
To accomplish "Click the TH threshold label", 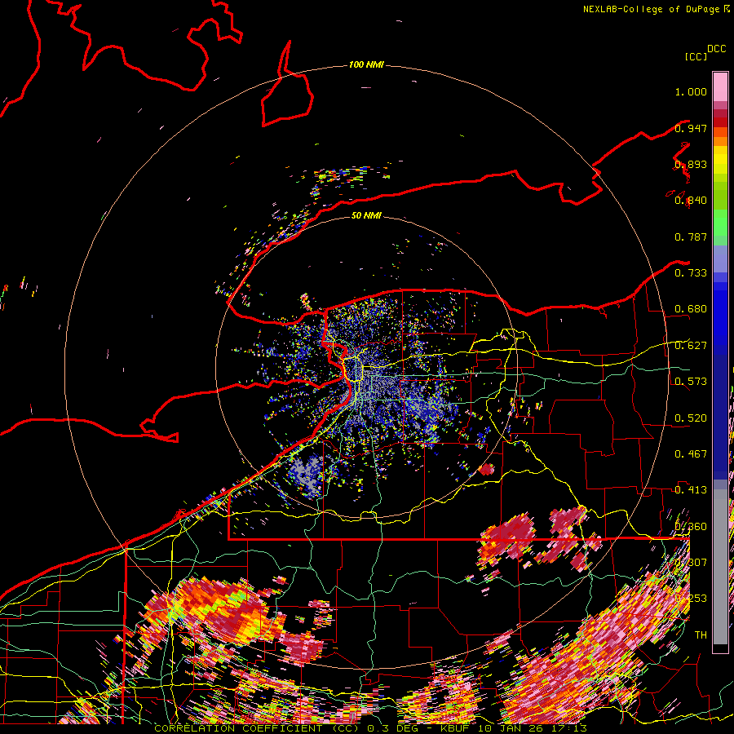I will [701, 635].
